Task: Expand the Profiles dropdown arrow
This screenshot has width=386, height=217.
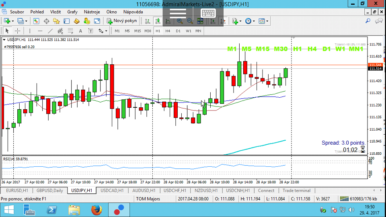Action: tap(26, 21)
